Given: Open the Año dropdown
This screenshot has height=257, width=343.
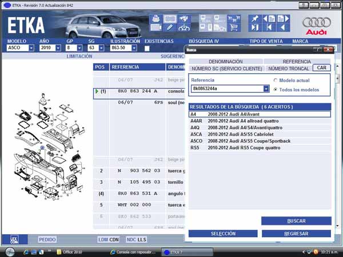Looking at the screenshot, I should pos(58,48).
